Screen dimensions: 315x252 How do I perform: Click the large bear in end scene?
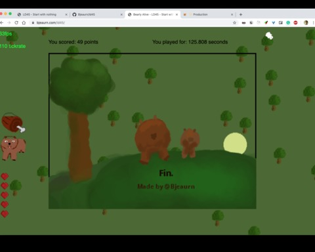pos(152,140)
